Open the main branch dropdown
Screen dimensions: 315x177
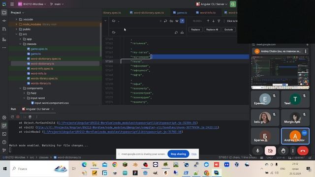(57, 4)
